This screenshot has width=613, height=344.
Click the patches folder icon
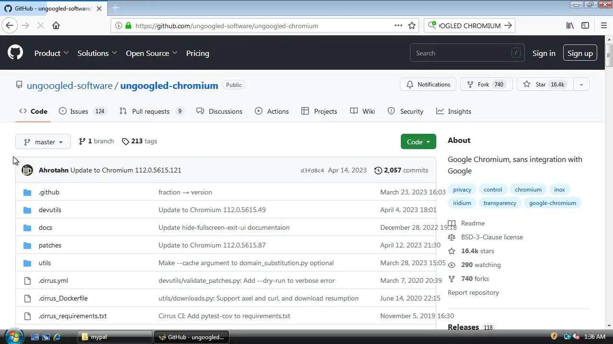(x=27, y=246)
